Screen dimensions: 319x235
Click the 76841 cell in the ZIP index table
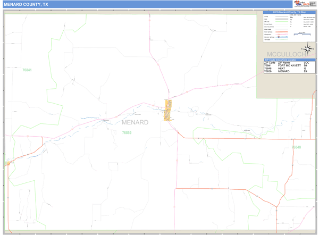[268, 65]
